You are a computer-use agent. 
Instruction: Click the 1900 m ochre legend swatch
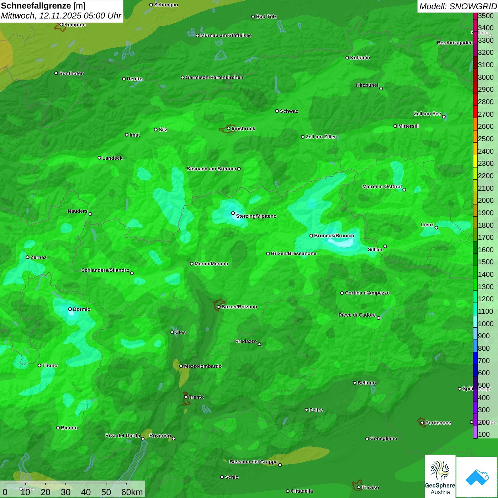[475, 210]
